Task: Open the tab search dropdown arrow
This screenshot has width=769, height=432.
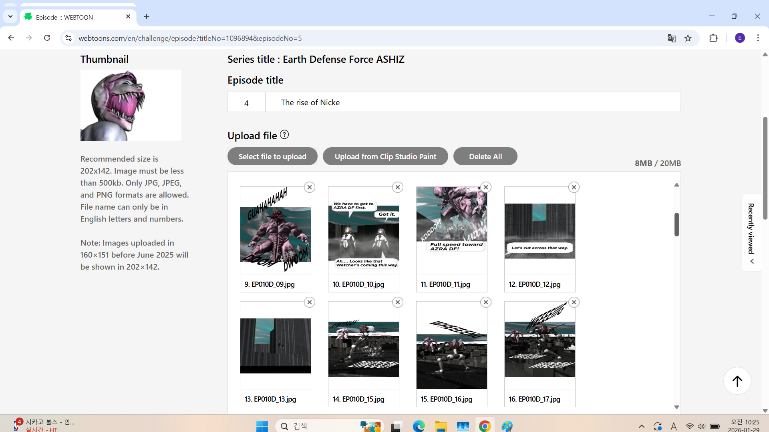Action: pos(10,16)
